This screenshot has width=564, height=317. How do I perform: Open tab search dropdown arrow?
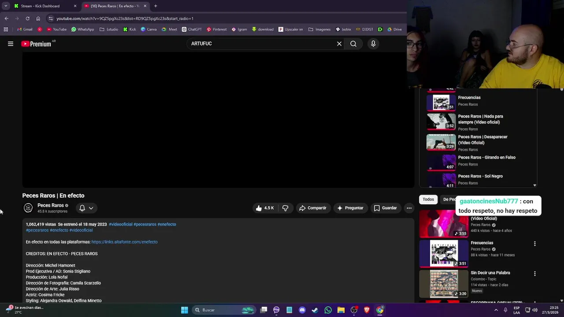pyautogui.click(x=5, y=6)
